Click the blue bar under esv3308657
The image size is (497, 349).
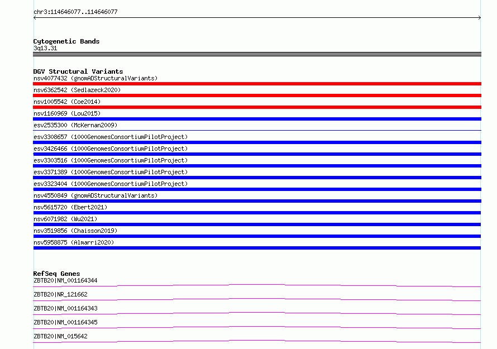pos(257,142)
